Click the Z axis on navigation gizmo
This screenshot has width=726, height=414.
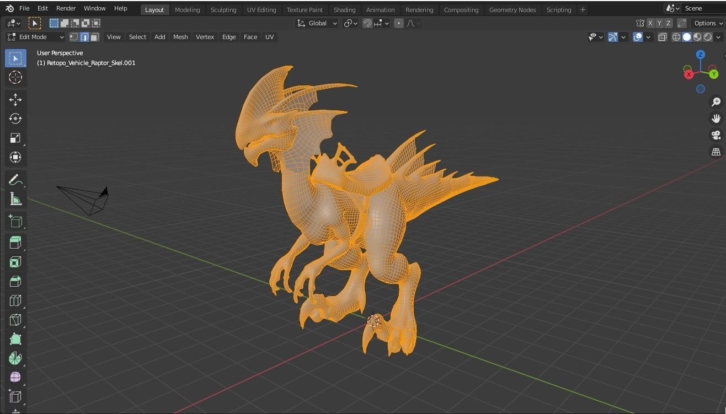coord(701,55)
